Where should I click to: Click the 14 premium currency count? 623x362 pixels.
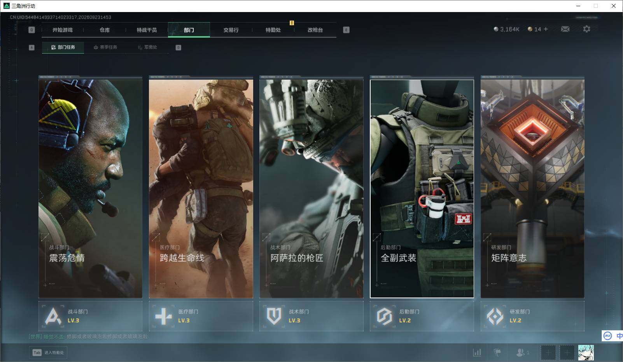tap(537, 29)
